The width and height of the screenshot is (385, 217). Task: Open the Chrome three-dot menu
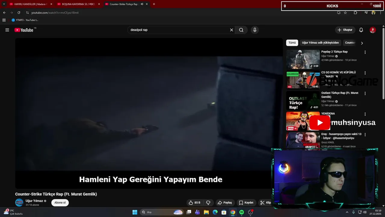click(380, 13)
